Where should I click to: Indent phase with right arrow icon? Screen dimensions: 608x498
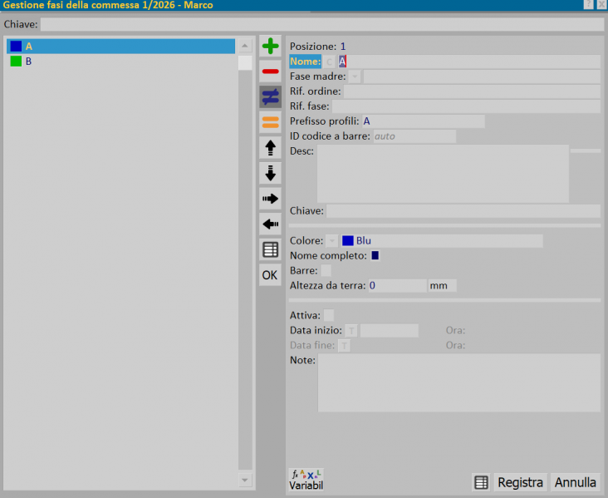pos(270,199)
